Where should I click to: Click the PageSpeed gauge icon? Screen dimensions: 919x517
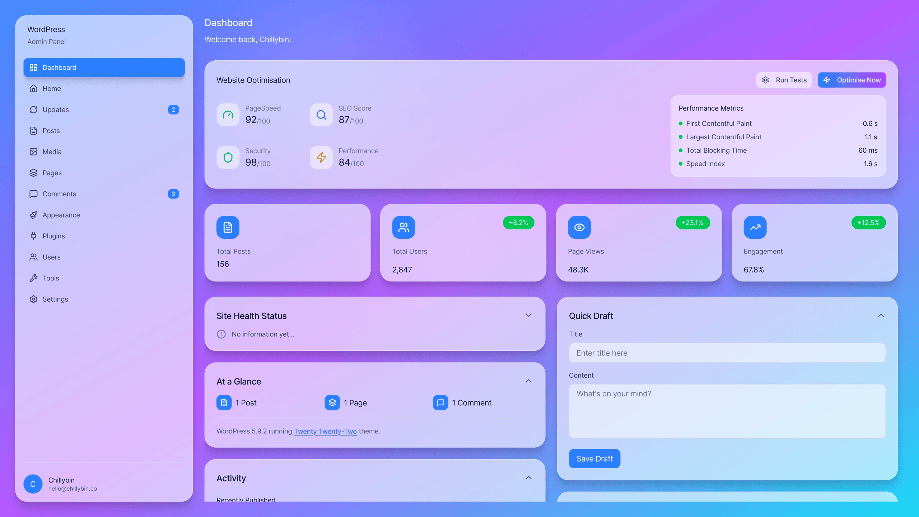coord(228,115)
